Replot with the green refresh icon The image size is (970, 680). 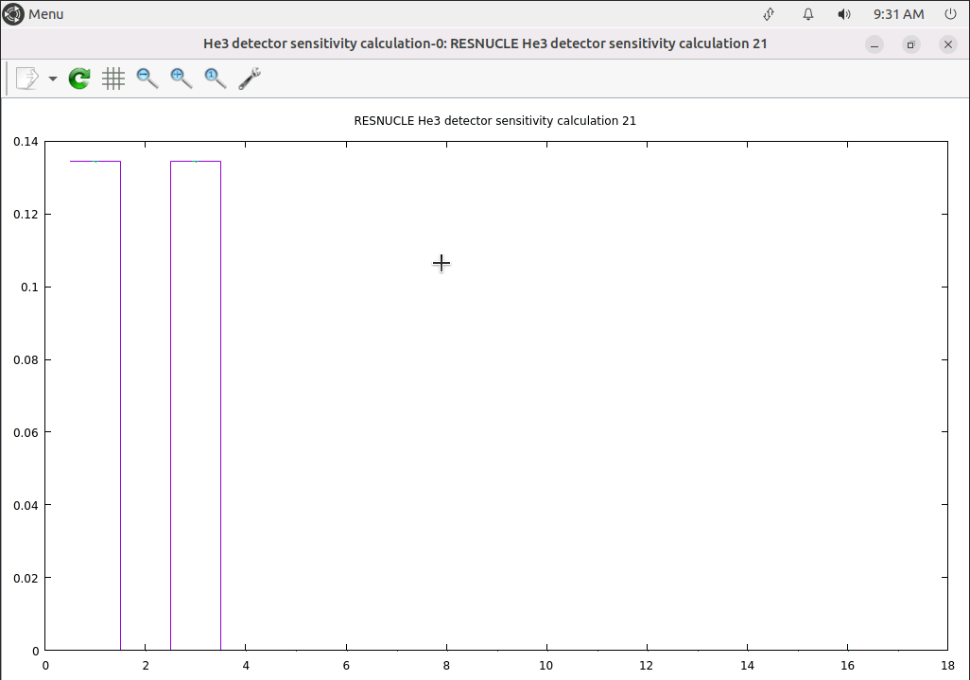(x=79, y=78)
